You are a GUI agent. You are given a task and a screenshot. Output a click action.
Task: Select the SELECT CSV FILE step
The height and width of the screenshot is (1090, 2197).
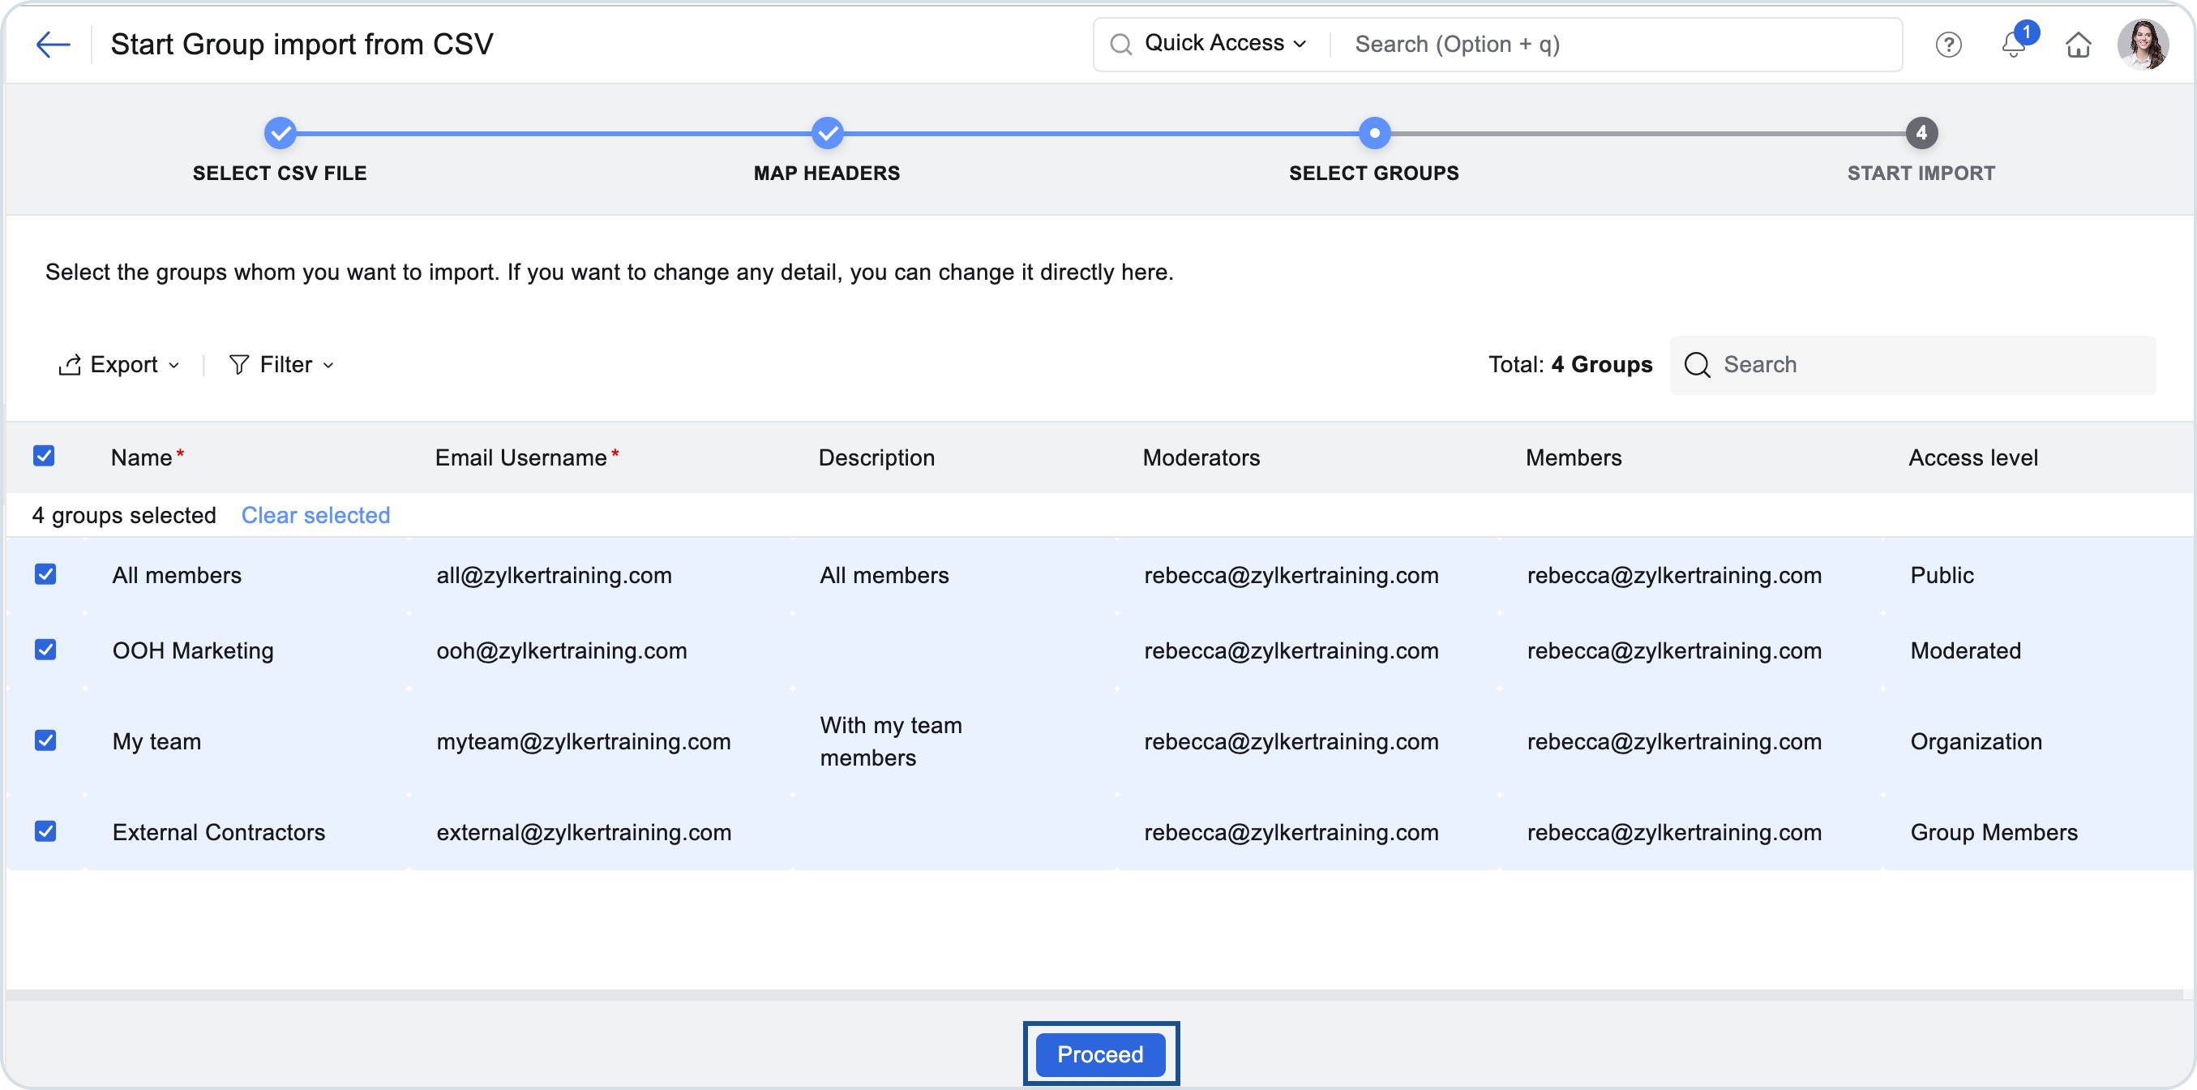tap(280, 133)
